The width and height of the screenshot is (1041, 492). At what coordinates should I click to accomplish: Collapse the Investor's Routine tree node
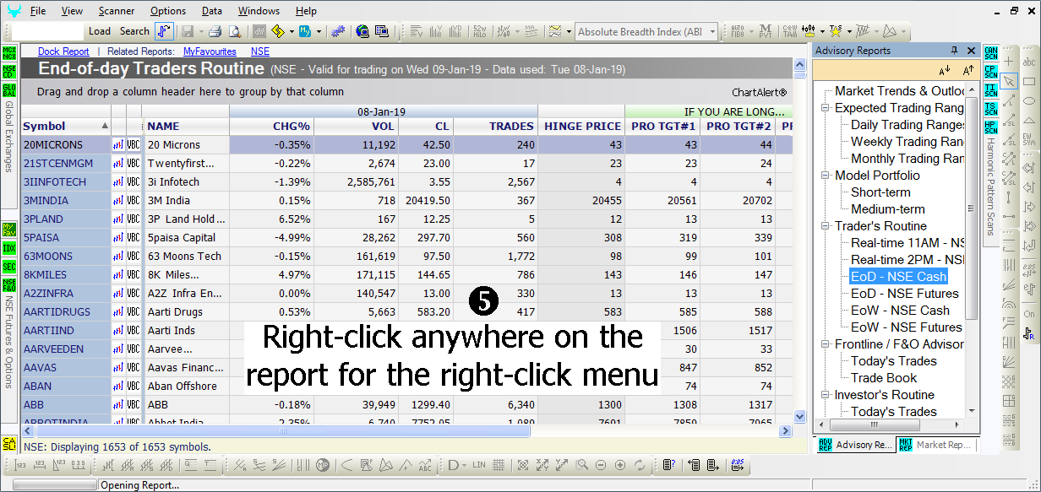(825, 395)
